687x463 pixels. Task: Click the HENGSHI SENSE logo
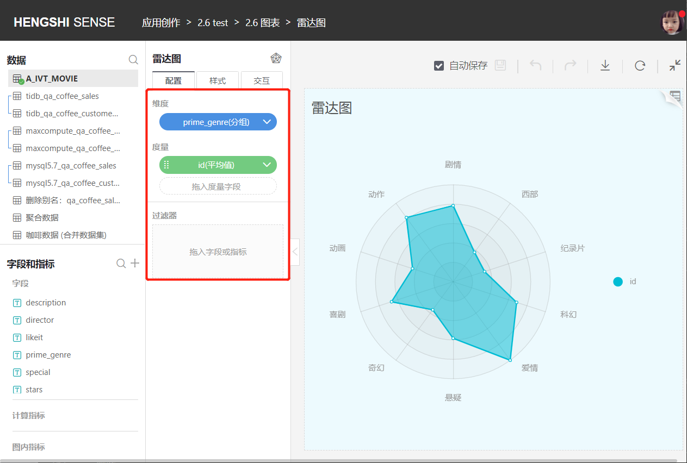(64, 22)
